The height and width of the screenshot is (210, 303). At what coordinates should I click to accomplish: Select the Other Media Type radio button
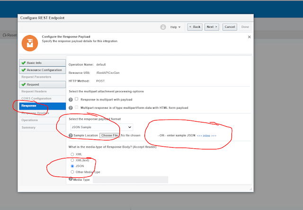tap(72, 172)
